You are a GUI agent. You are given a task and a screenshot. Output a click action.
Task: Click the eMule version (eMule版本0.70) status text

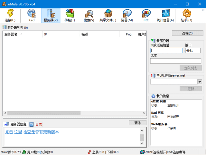(x=11, y=152)
